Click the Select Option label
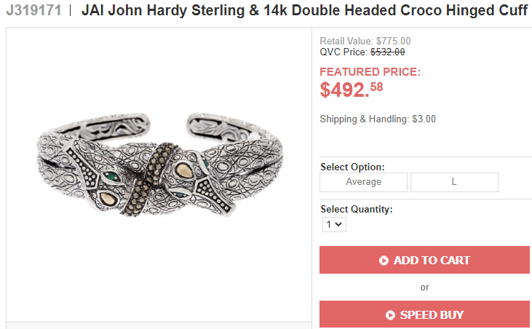 352,167
